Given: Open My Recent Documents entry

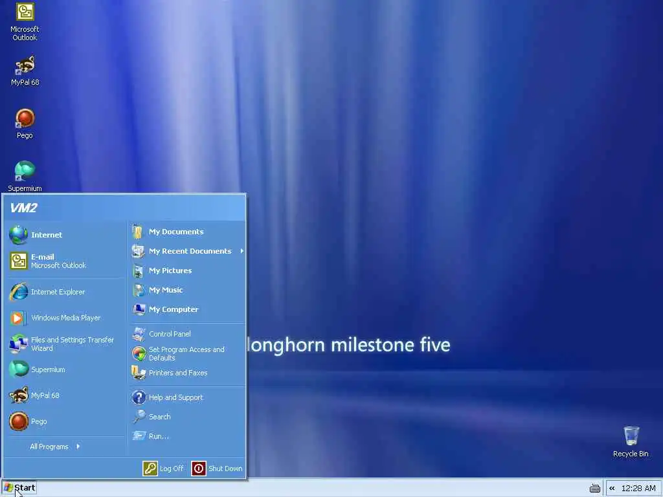Looking at the screenshot, I should pos(187,251).
